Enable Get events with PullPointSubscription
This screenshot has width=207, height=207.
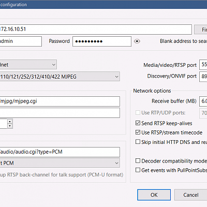[x=138, y=170]
